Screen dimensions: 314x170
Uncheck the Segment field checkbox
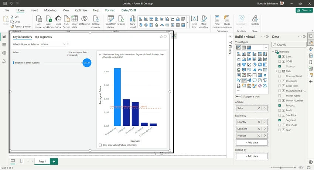coord(280,120)
